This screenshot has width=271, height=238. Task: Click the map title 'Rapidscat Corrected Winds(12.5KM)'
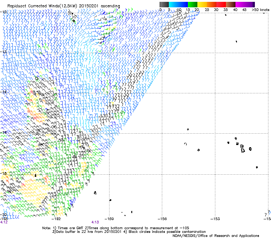[42, 6]
